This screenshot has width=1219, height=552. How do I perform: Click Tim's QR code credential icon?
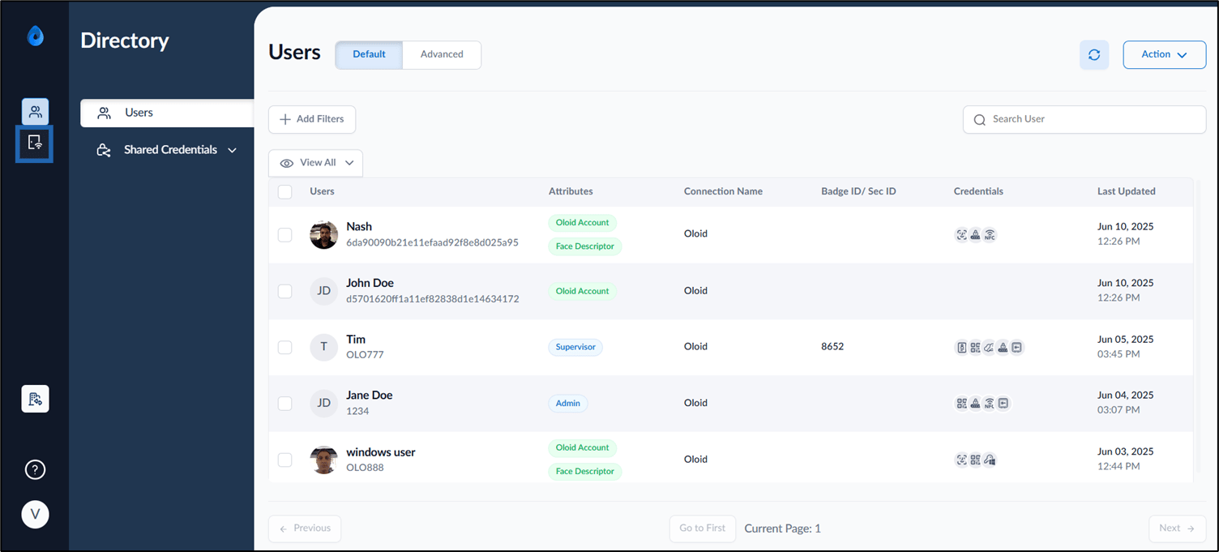click(975, 347)
